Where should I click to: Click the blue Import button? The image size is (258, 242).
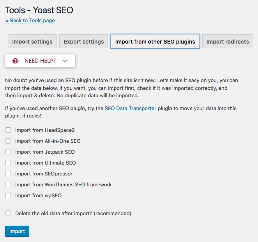click(x=17, y=231)
